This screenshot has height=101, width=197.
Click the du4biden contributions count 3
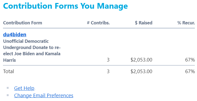click(108, 60)
